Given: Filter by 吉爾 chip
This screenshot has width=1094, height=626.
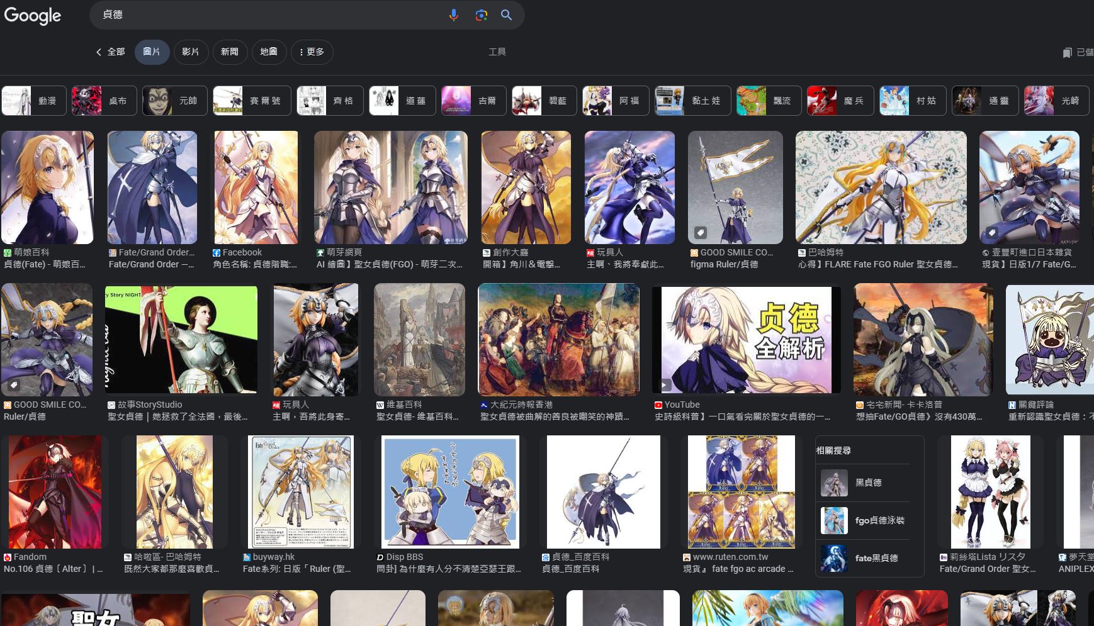Looking at the screenshot, I should 474,101.
